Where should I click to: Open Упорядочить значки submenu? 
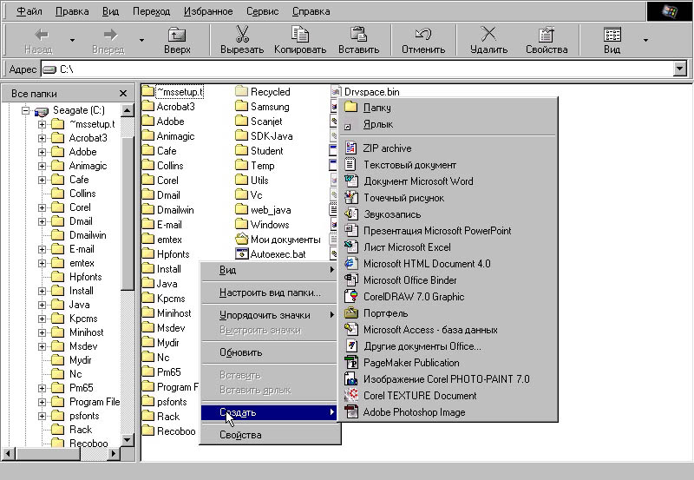tap(269, 315)
